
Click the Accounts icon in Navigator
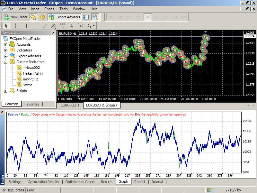pyautogui.click(x=12, y=44)
